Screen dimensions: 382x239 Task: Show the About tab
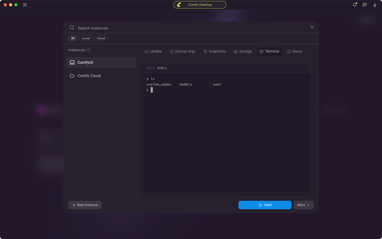point(294,52)
